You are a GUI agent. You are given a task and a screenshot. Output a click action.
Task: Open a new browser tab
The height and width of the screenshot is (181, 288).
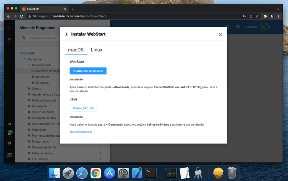tap(73, 9)
